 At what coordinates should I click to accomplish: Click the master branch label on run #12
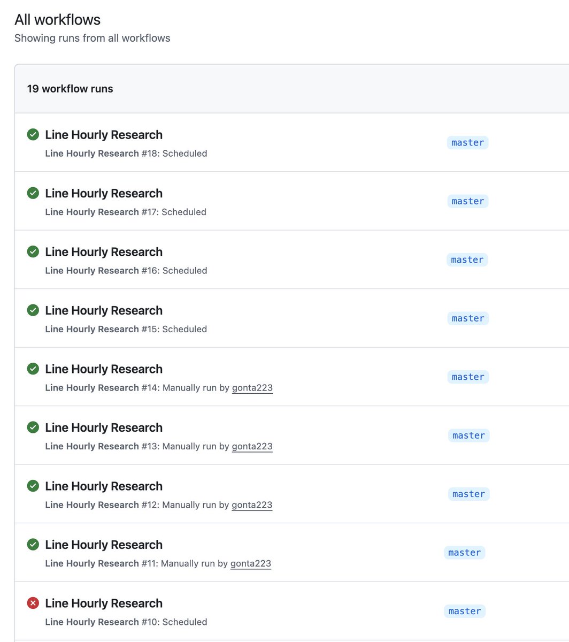click(469, 494)
